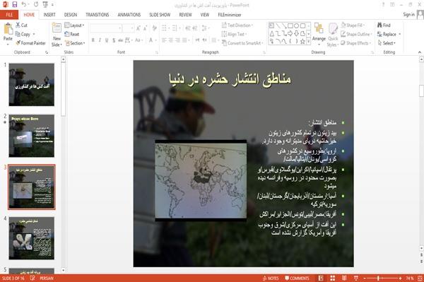This screenshot has height=282, width=424.
Task: Expand the Text Direction menu
Action: click(x=237, y=25)
